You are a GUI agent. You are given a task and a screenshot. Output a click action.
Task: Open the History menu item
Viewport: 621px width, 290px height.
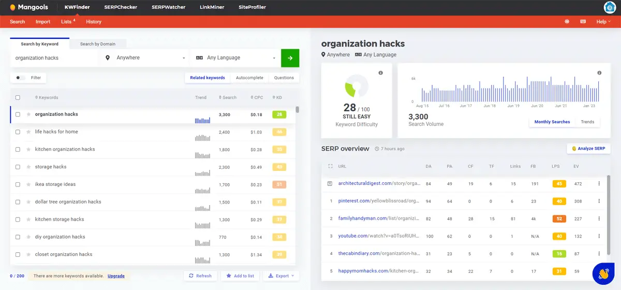(x=94, y=22)
